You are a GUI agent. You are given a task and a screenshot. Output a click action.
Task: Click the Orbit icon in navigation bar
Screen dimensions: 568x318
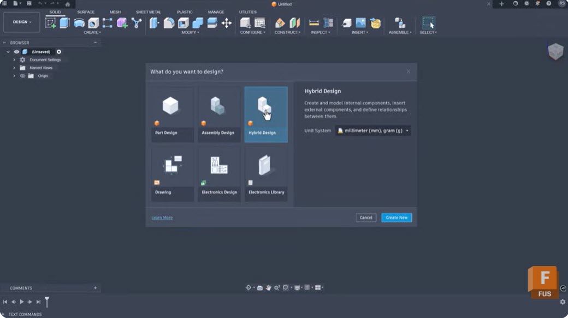tap(248, 287)
